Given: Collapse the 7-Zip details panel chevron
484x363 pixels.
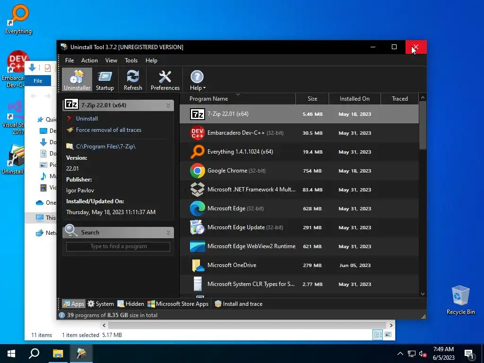Looking at the screenshot, I should [169, 105].
